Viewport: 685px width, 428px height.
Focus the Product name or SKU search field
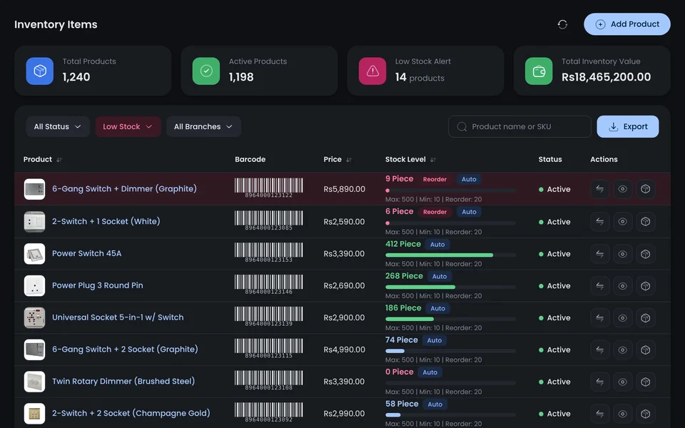(519, 127)
